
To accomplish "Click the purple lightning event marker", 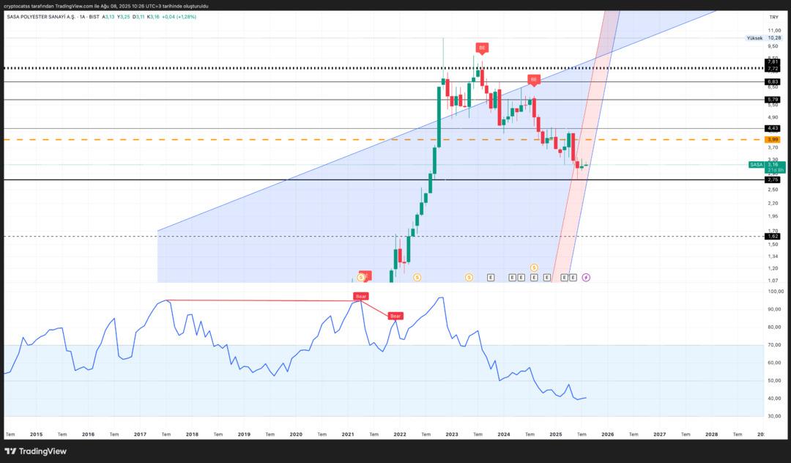I will [x=586, y=278].
